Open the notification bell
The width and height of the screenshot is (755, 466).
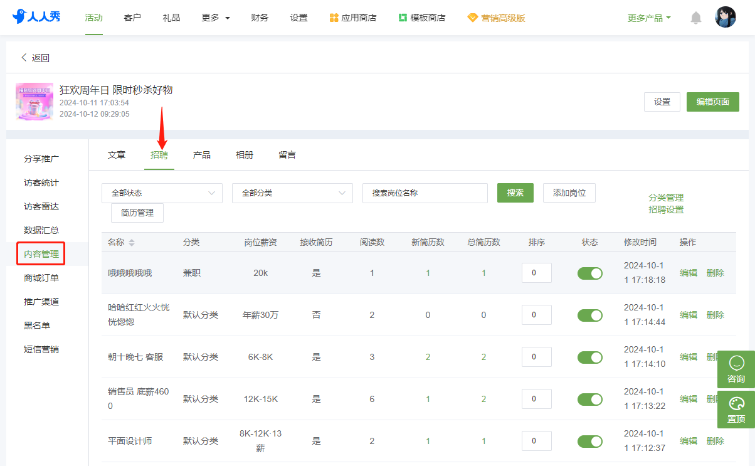(696, 18)
